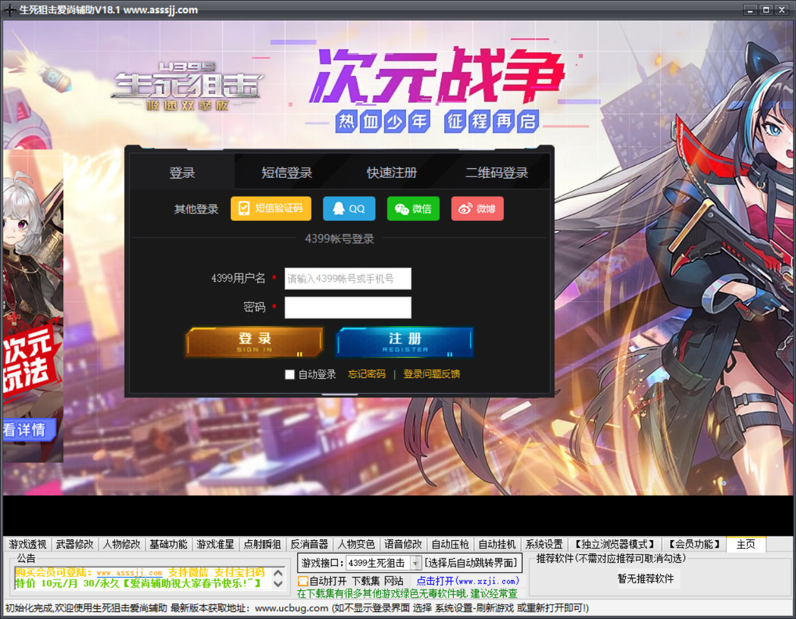This screenshot has width=796, height=619.
Task: Open the 系统设置 tab
Action: [544, 545]
